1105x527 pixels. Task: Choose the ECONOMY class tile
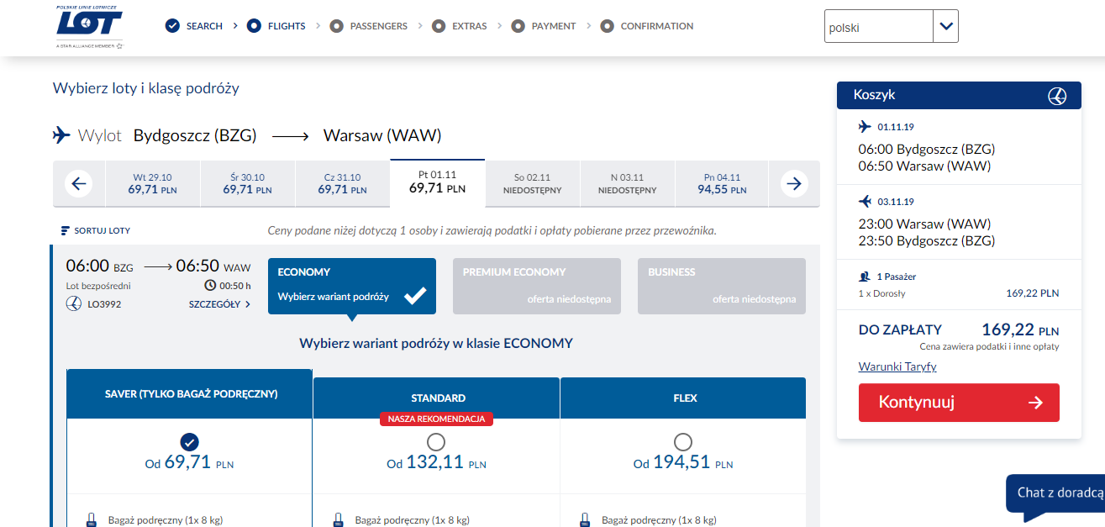[352, 286]
